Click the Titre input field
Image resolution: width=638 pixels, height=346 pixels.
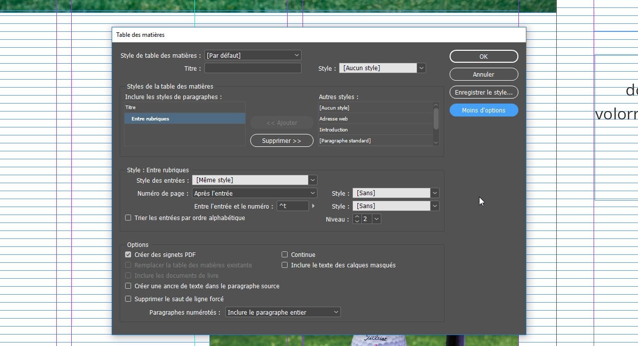coord(253,68)
